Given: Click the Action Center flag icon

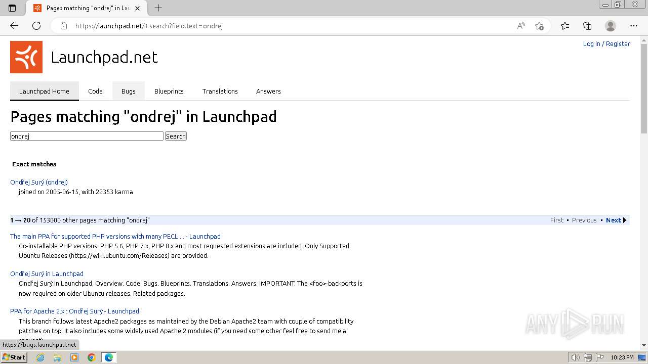Looking at the screenshot, I should (x=599, y=357).
